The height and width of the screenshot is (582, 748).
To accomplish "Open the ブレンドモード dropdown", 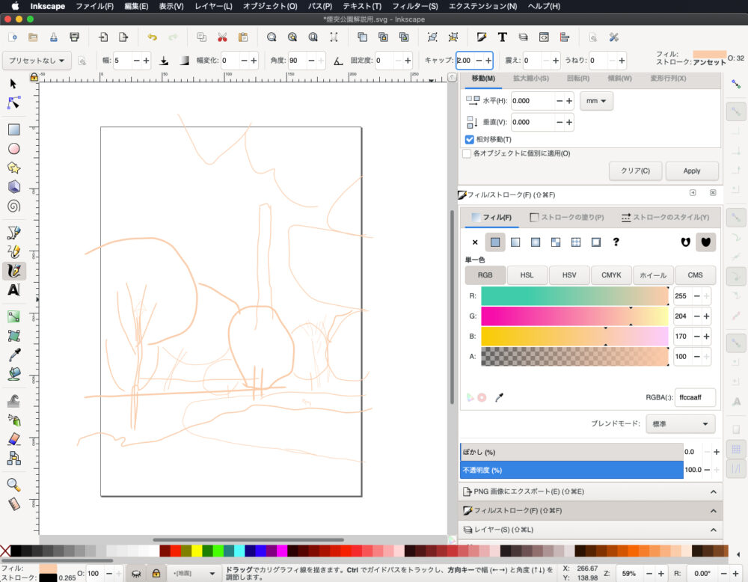I will pyautogui.click(x=680, y=423).
